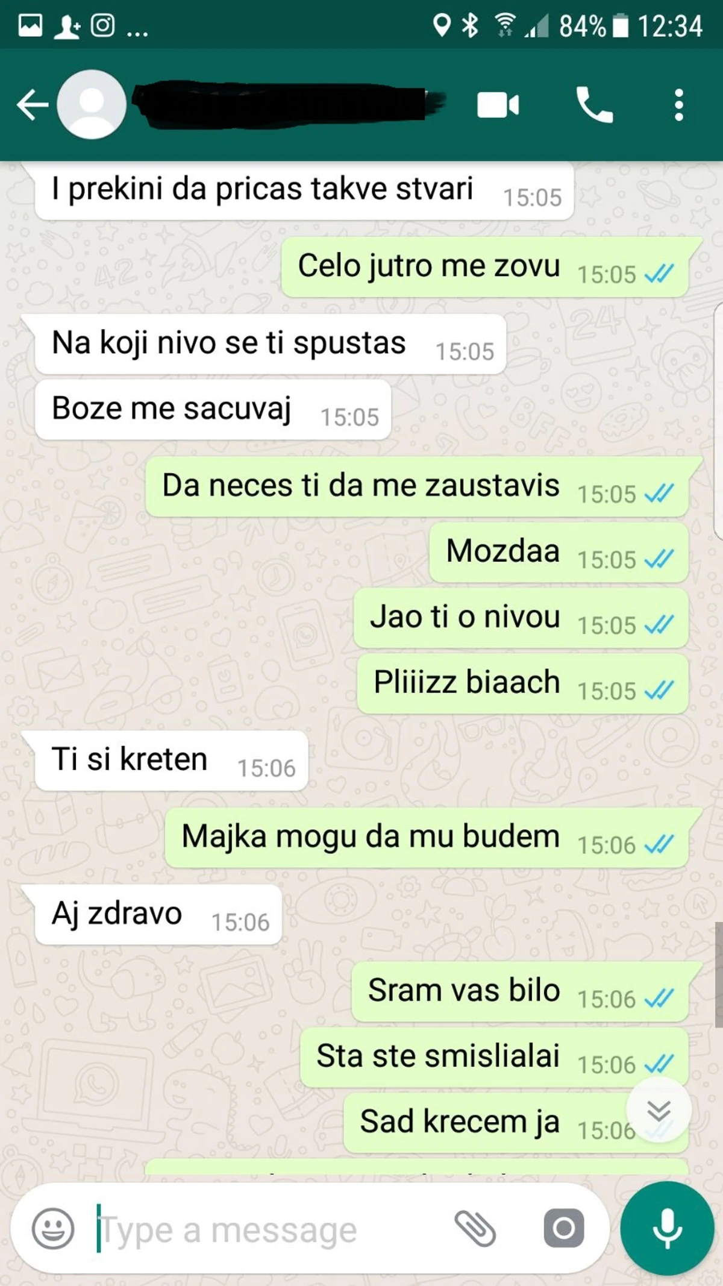Start a video call

pyautogui.click(x=498, y=105)
